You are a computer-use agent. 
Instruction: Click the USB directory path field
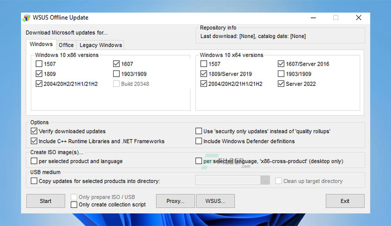point(228,180)
